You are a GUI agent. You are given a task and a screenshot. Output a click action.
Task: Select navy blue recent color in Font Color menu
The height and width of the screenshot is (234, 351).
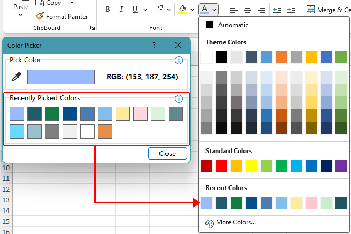251,203
